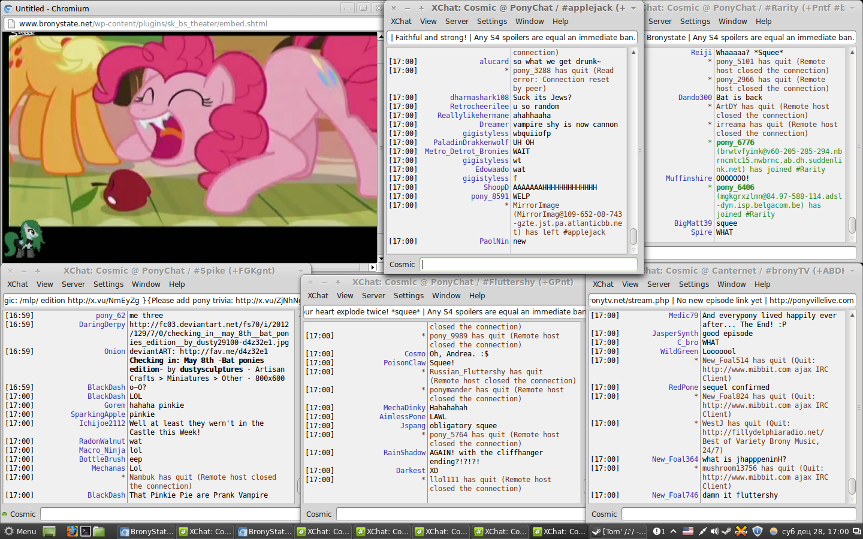Screen dimensions: 863x539
Task: Open the Steam tray icon
Action: tap(726, 531)
